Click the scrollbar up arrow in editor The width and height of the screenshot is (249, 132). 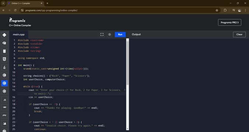point(127,40)
